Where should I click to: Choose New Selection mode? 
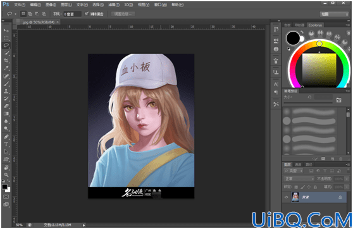pyautogui.click(x=23, y=14)
